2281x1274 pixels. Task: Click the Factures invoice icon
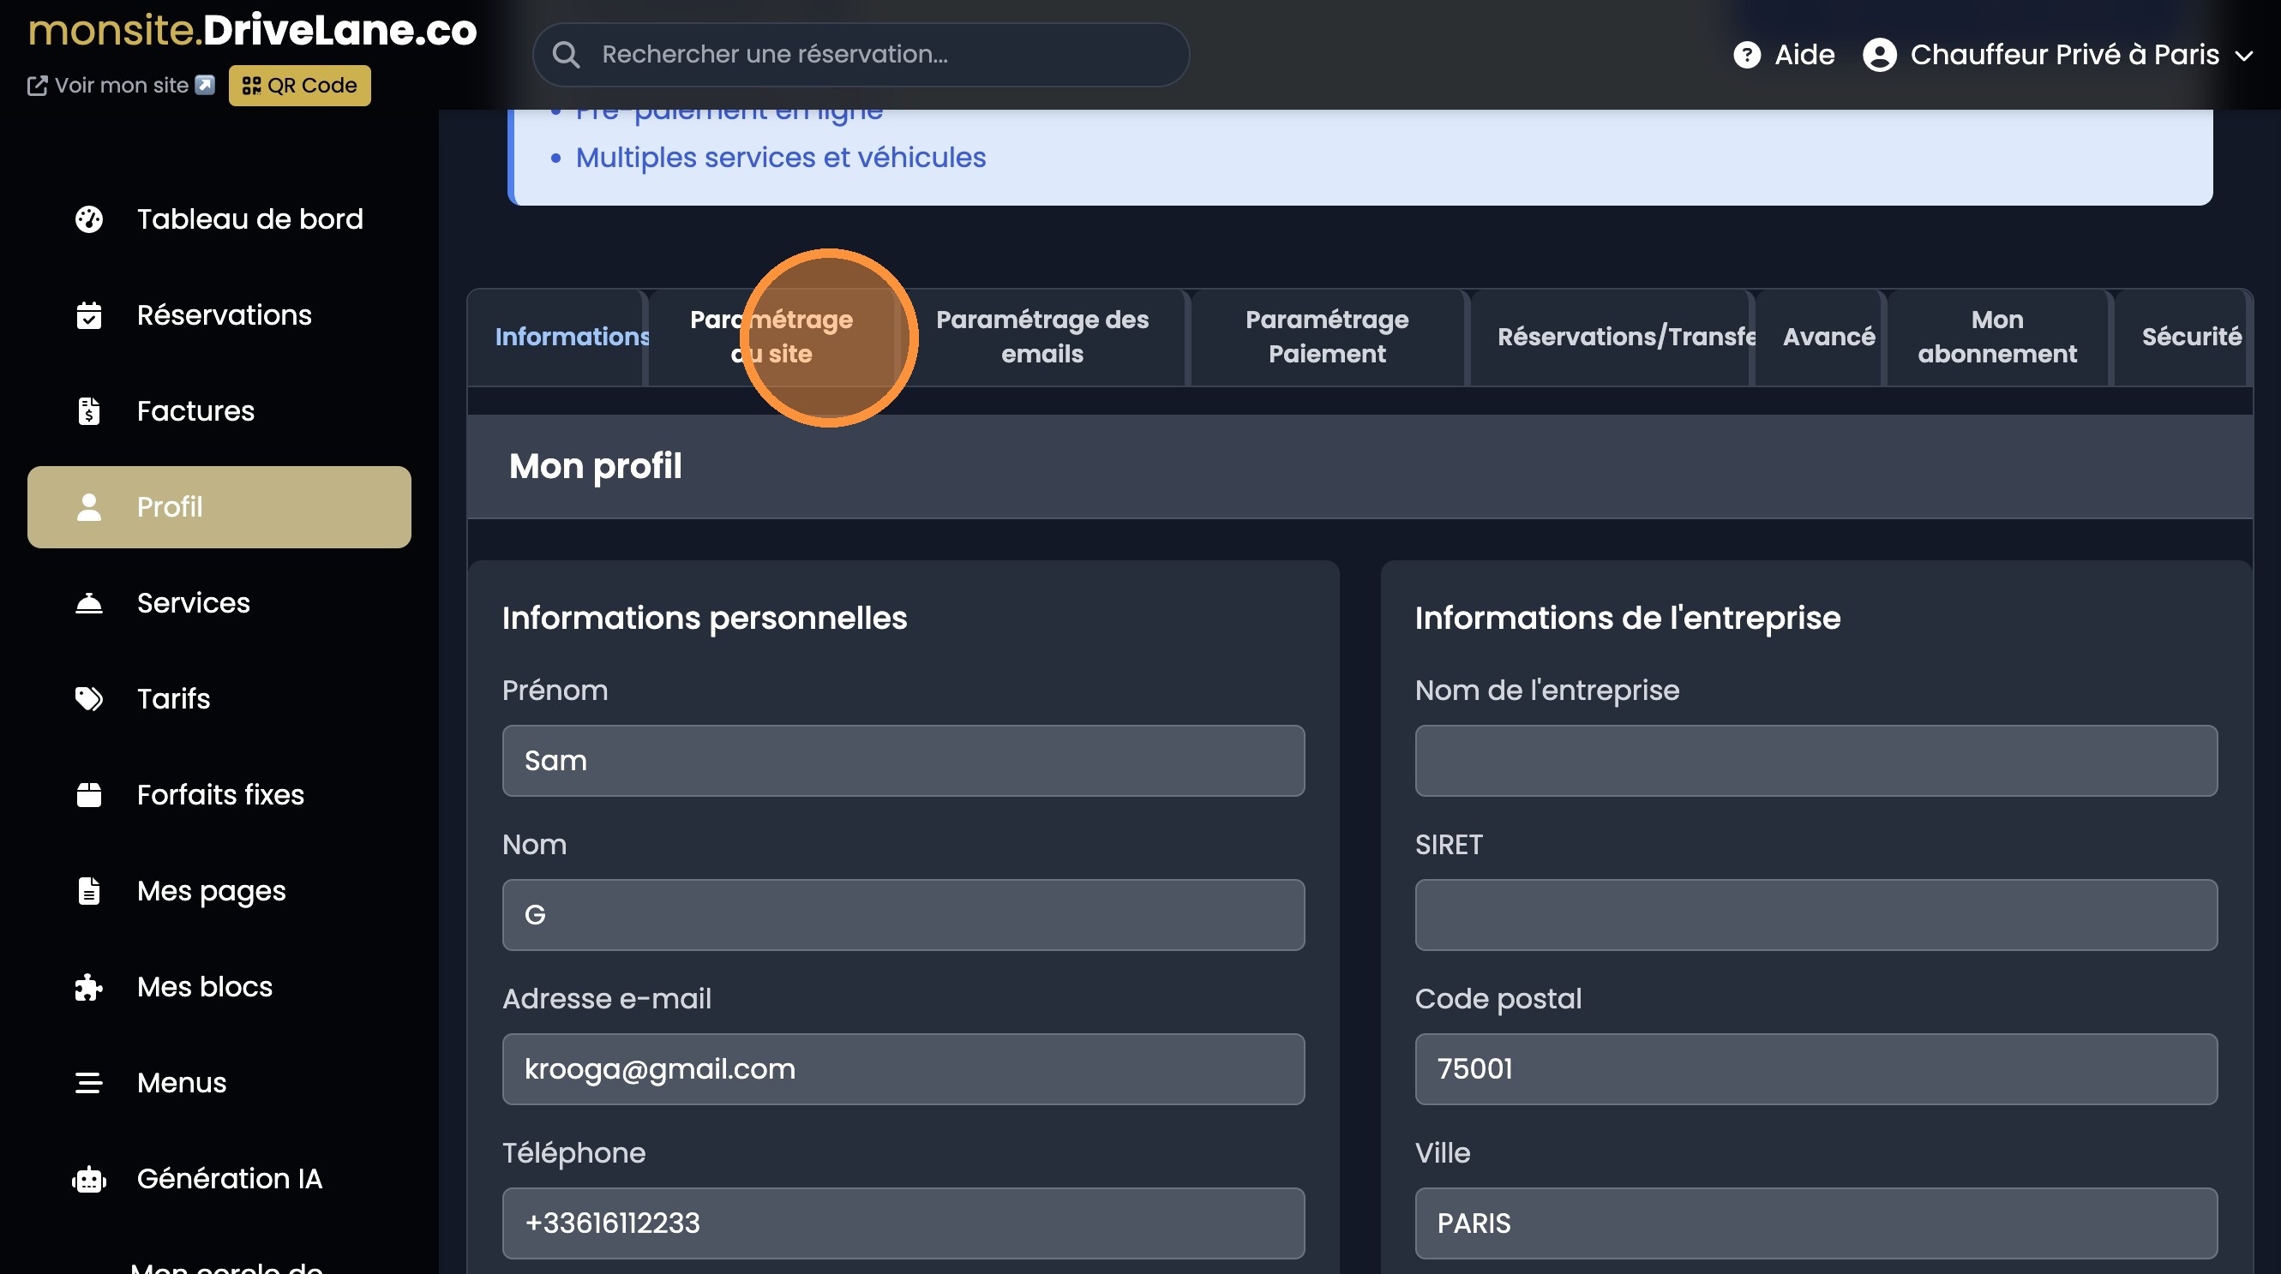88,410
